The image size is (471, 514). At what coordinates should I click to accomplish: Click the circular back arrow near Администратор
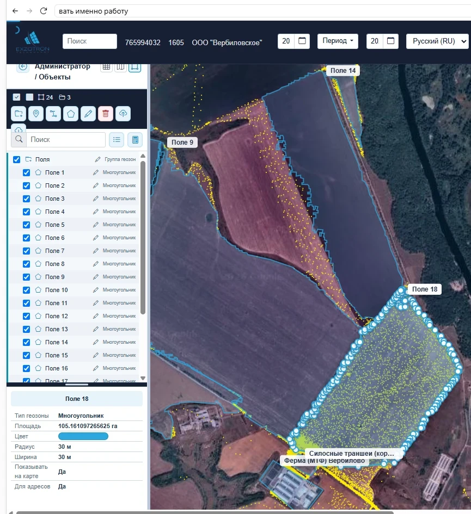tap(23, 66)
